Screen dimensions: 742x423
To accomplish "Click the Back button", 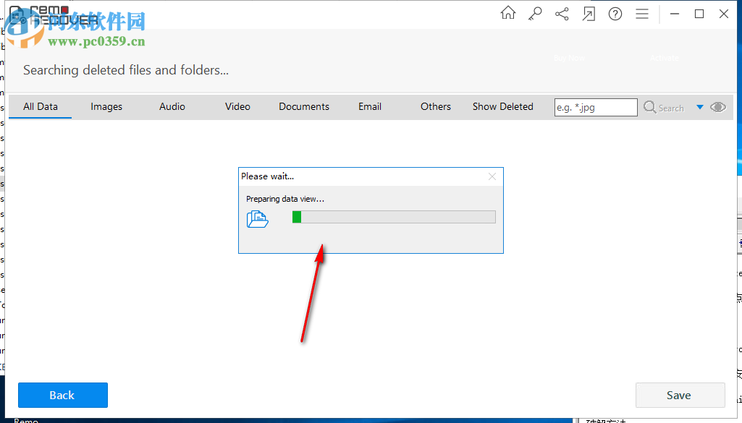I will [x=63, y=395].
